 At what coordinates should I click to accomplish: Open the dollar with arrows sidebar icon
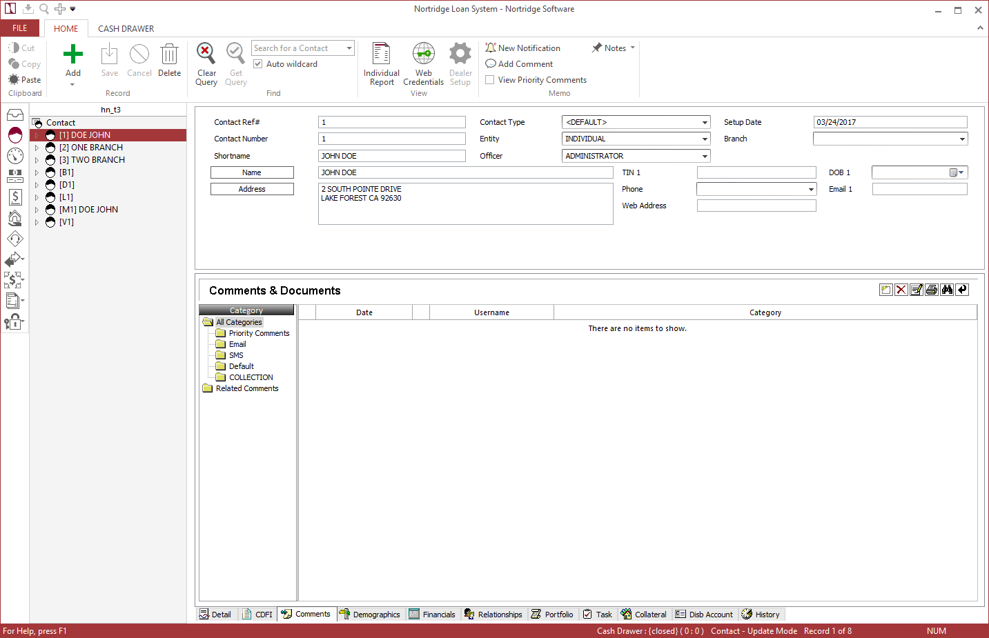tap(14, 280)
